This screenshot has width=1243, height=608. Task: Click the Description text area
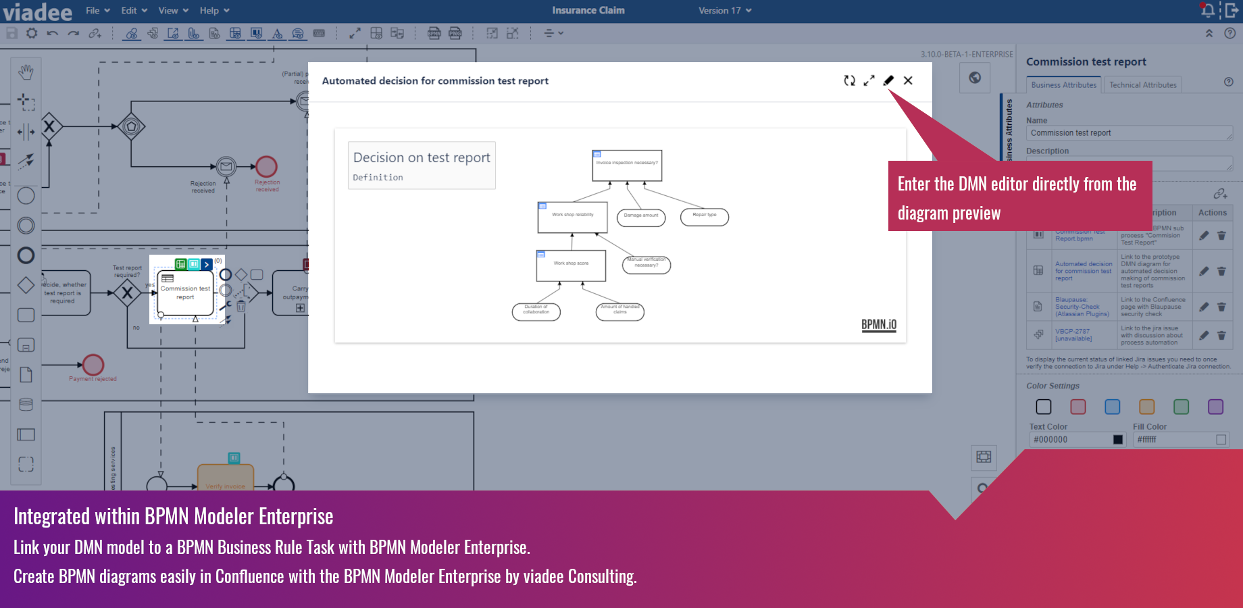1130,163
